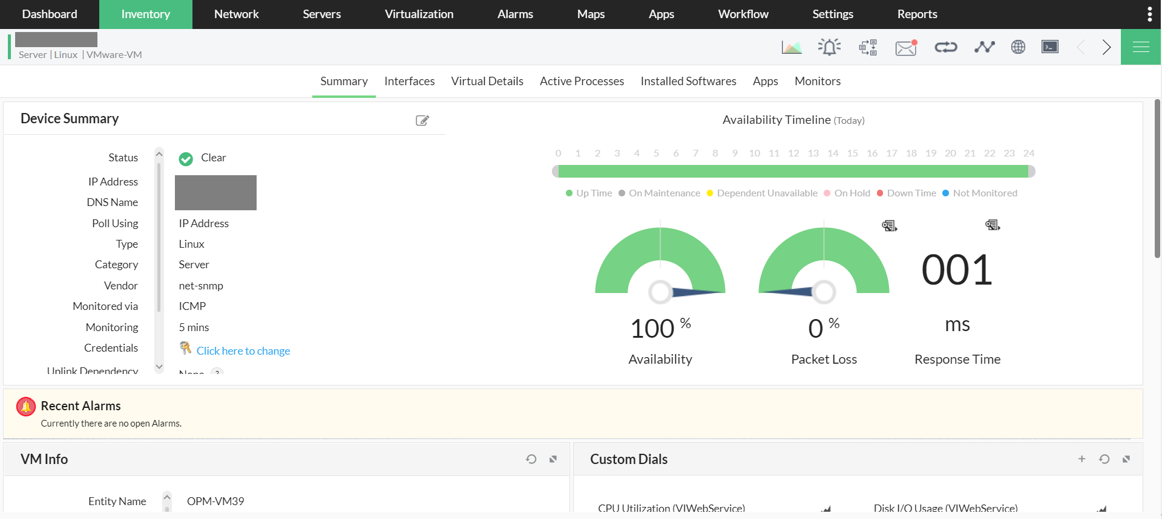Edit Device Summary using the pencil icon
This screenshot has height=519, width=1162.
click(x=422, y=120)
